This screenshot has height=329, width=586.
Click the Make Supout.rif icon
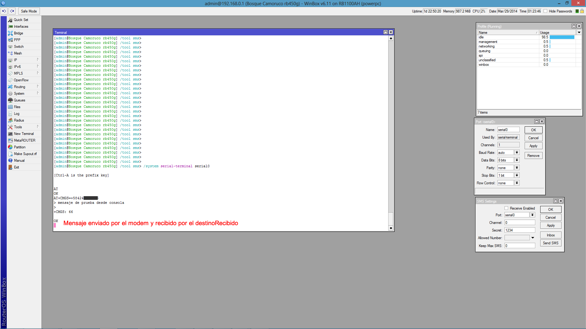[10, 154]
